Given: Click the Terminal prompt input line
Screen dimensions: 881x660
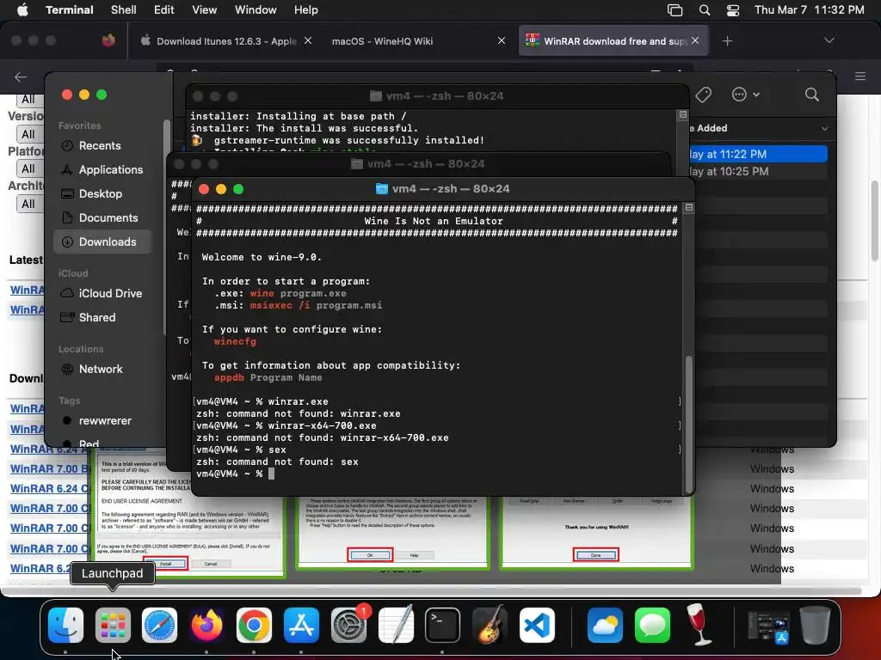Looking at the screenshot, I should pyautogui.click(x=438, y=474).
